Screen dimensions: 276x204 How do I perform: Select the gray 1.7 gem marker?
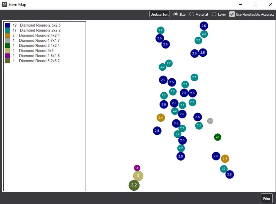click(x=210, y=121)
